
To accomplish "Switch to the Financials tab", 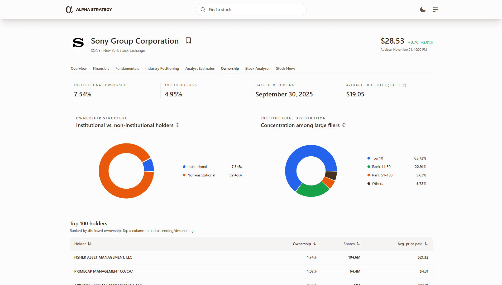I will [x=101, y=68].
